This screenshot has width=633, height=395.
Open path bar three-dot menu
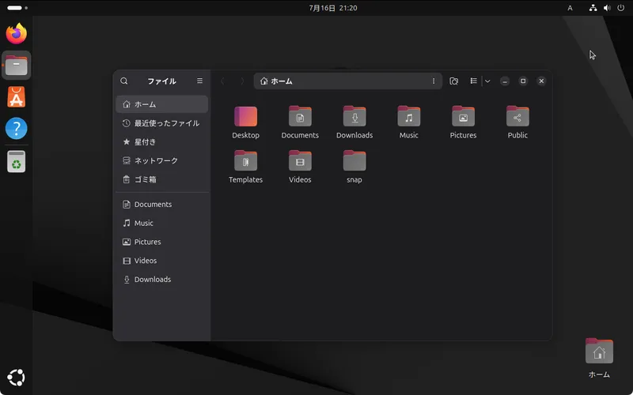(434, 81)
